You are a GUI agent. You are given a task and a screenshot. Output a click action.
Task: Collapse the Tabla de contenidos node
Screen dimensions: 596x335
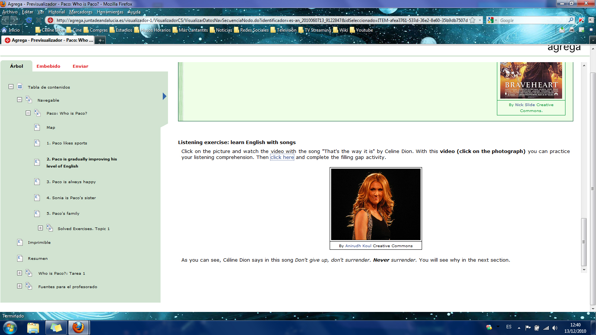coord(11,87)
